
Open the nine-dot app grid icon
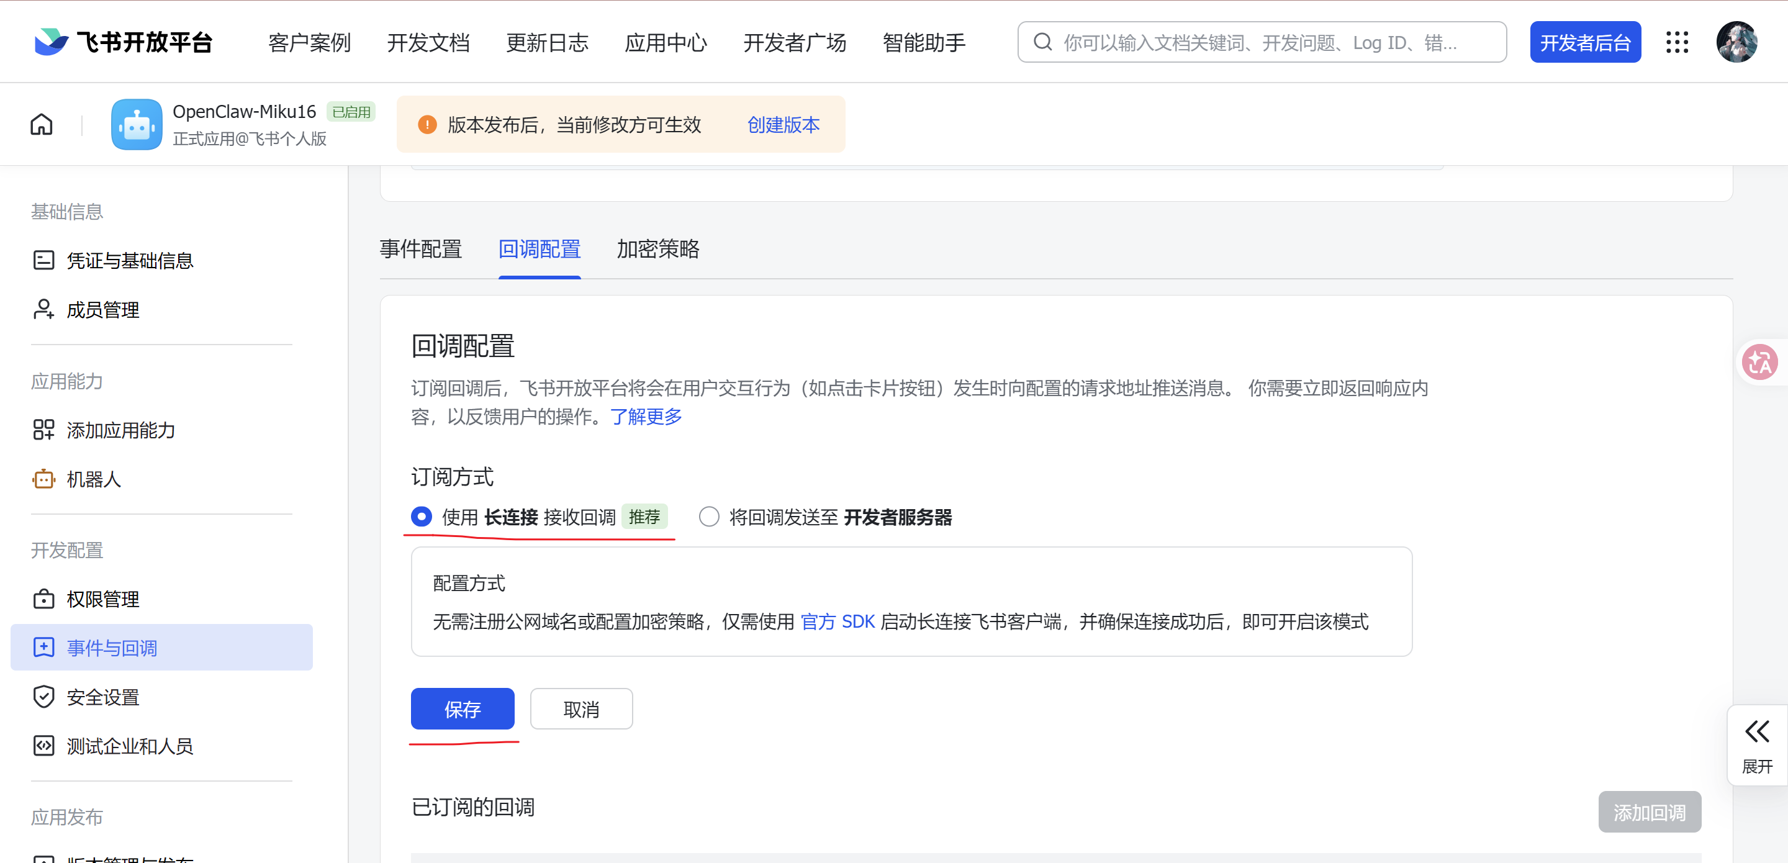pyautogui.click(x=1677, y=42)
